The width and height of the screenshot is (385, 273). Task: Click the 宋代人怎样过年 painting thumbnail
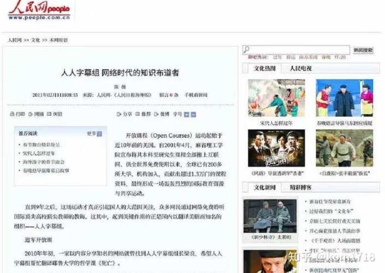276,98
